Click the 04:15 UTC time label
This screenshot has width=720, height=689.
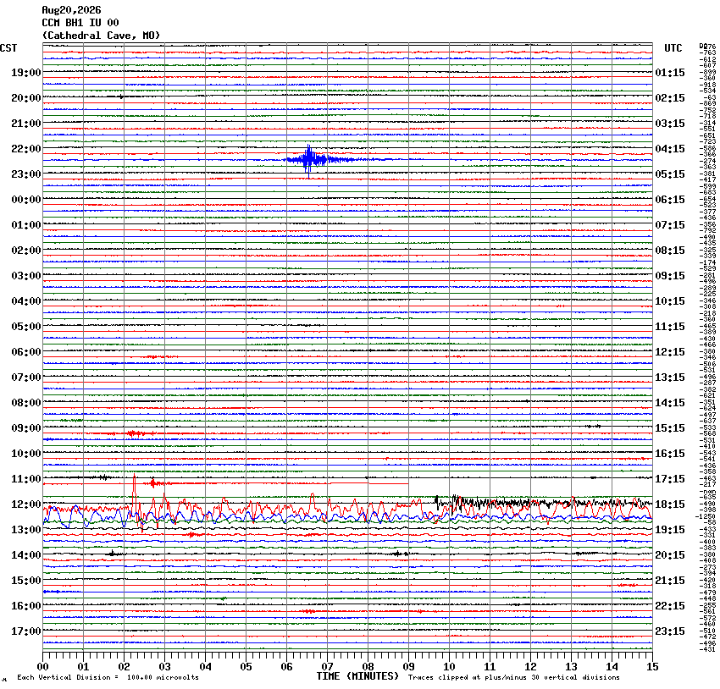point(670,149)
